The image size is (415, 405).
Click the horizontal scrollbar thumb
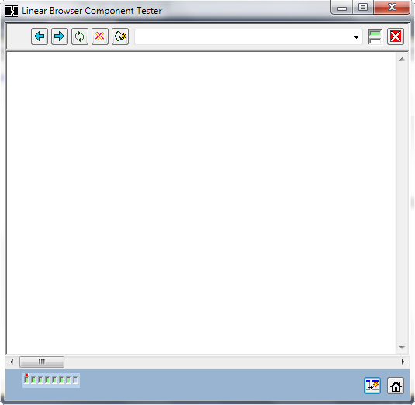42,362
